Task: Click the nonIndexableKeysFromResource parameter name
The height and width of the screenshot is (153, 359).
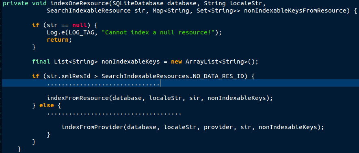Action: pos(295,11)
